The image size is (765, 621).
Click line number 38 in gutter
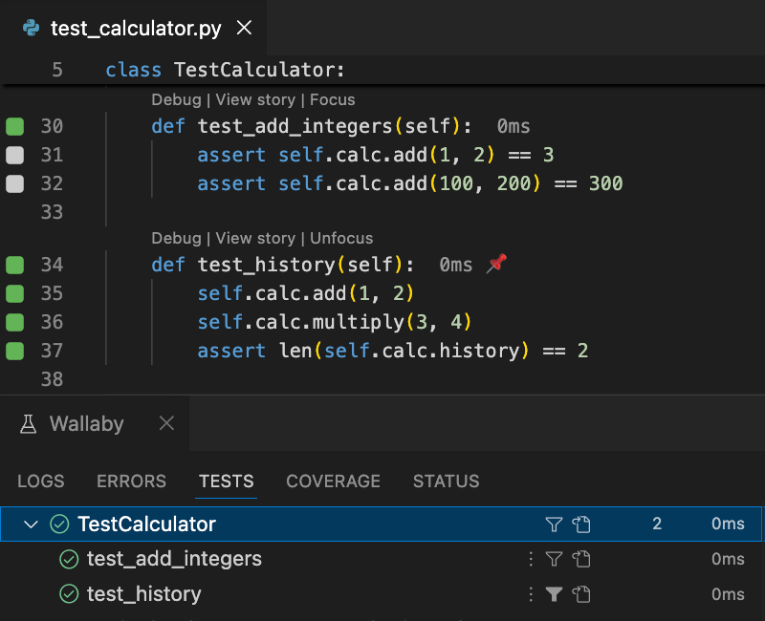click(x=52, y=379)
